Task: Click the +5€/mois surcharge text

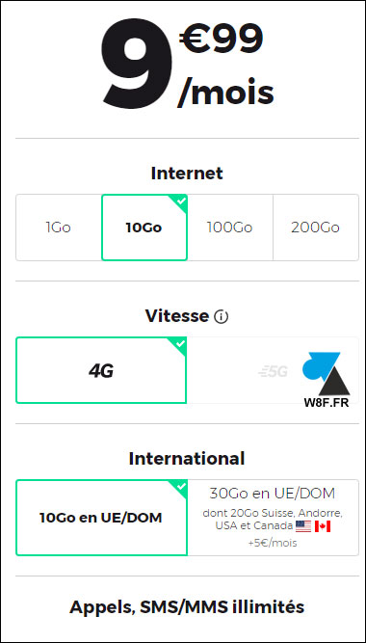Action: (273, 543)
